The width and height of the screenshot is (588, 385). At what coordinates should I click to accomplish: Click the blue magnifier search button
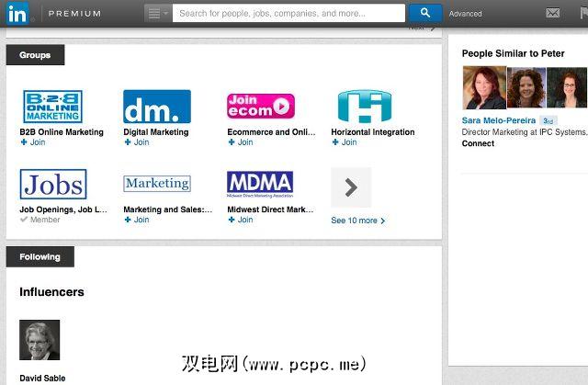click(425, 13)
